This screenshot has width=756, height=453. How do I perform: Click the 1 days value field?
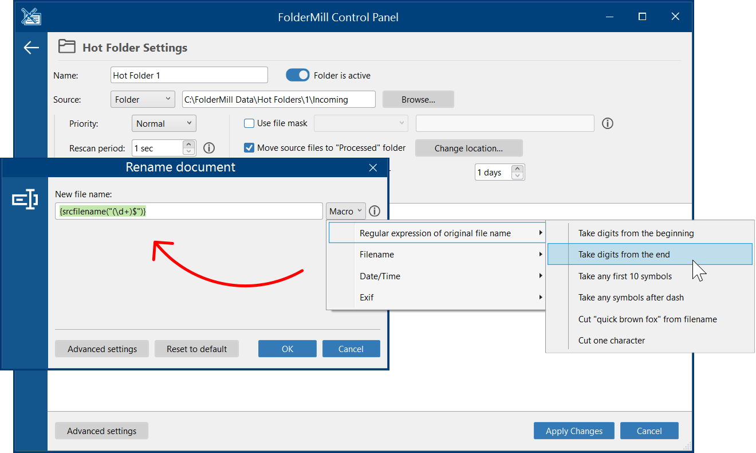coord(493,172)
